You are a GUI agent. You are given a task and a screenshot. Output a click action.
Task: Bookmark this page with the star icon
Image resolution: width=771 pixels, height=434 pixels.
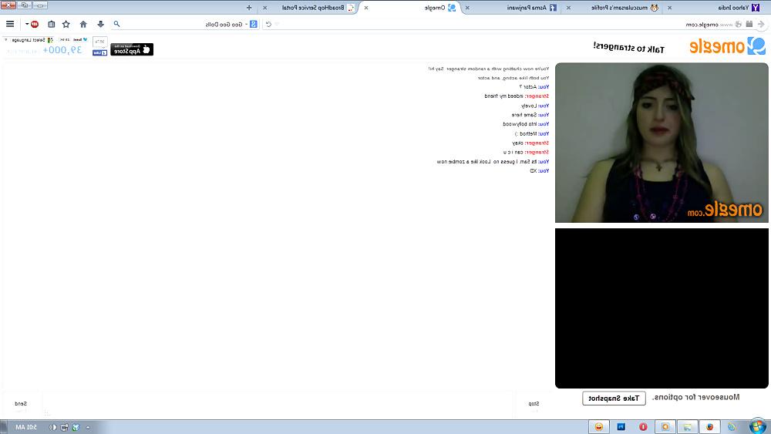pyautogui.click(x=66, y=24)
